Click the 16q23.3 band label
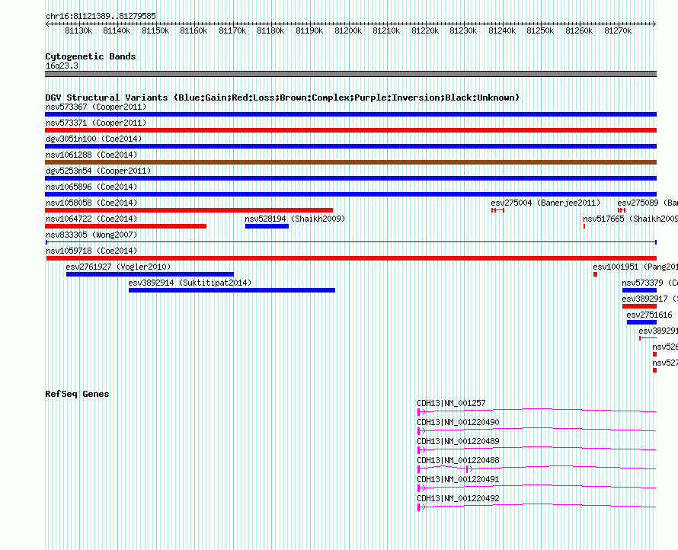The image size is (678, 550). tap(62, 66)
